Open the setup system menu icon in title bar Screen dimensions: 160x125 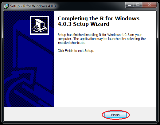(x=6, y=6)
